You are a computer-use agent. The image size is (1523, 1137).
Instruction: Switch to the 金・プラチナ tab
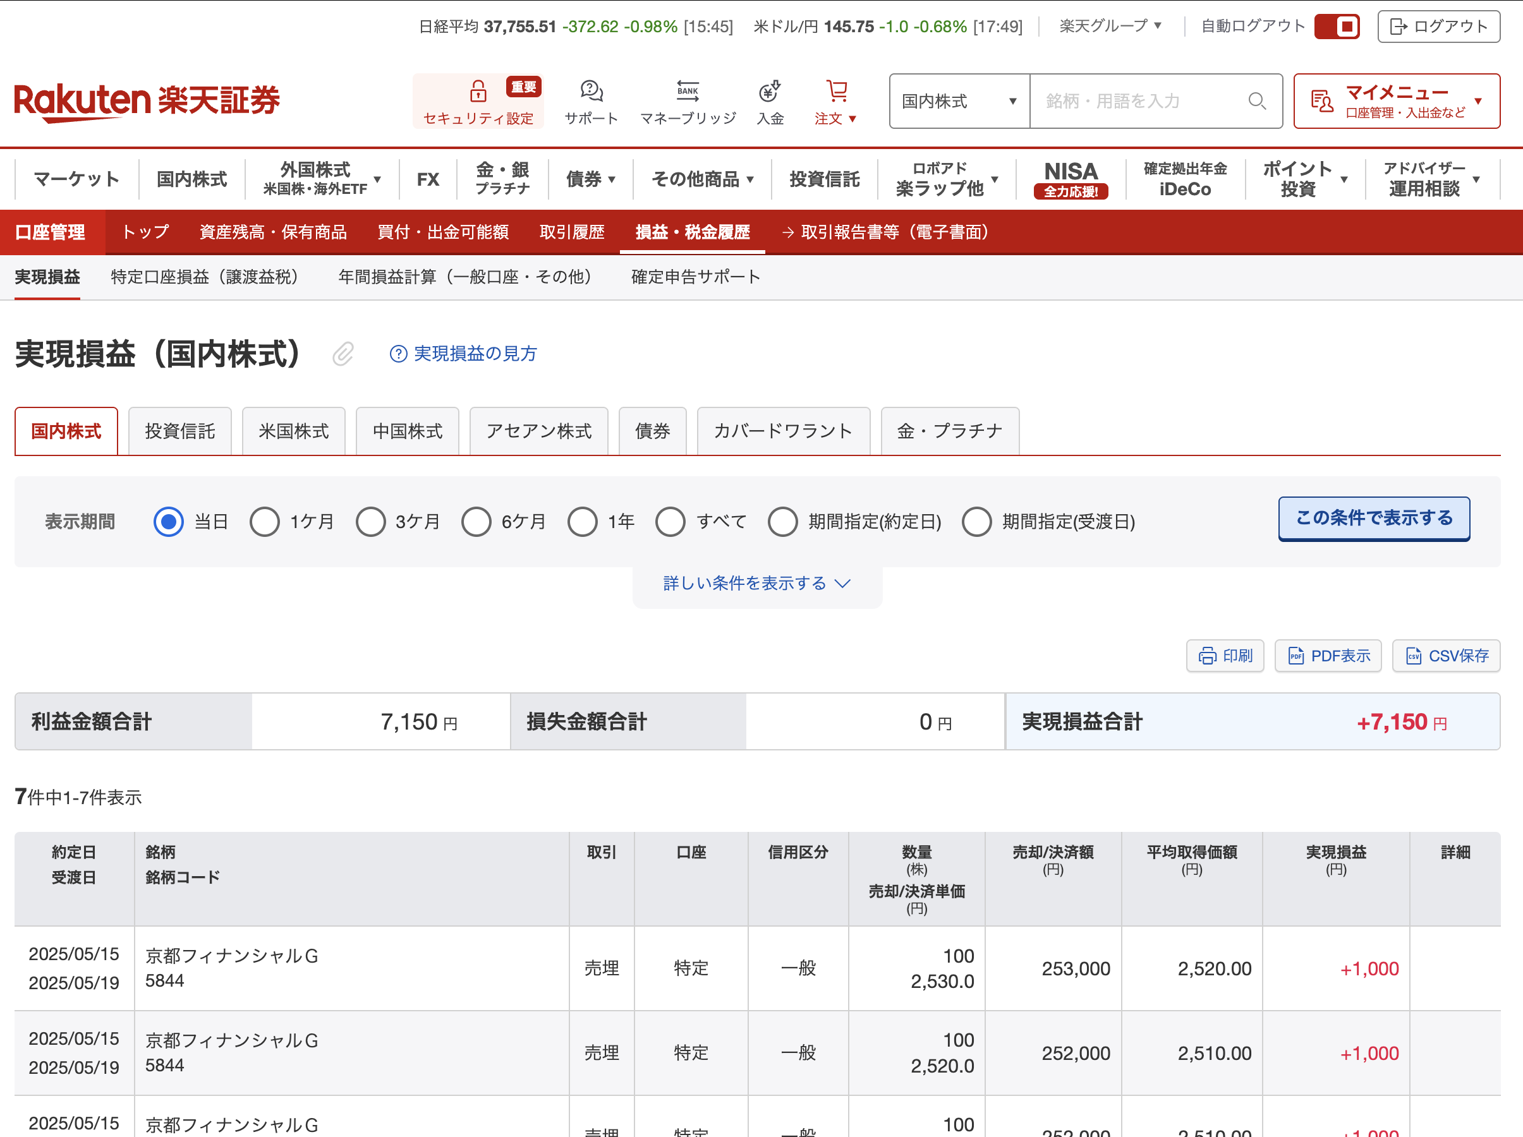[950, 431]
